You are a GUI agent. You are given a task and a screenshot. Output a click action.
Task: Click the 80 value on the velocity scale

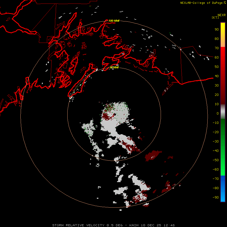(217, 39)
